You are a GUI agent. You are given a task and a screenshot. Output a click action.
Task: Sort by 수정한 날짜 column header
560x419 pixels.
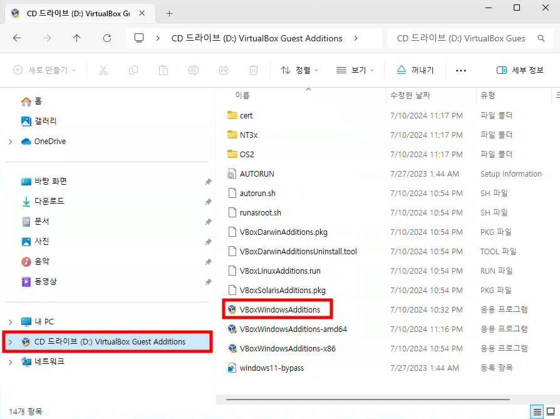[410, 95]
